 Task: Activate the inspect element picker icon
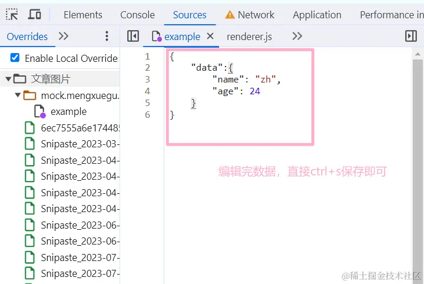[12, 14]
